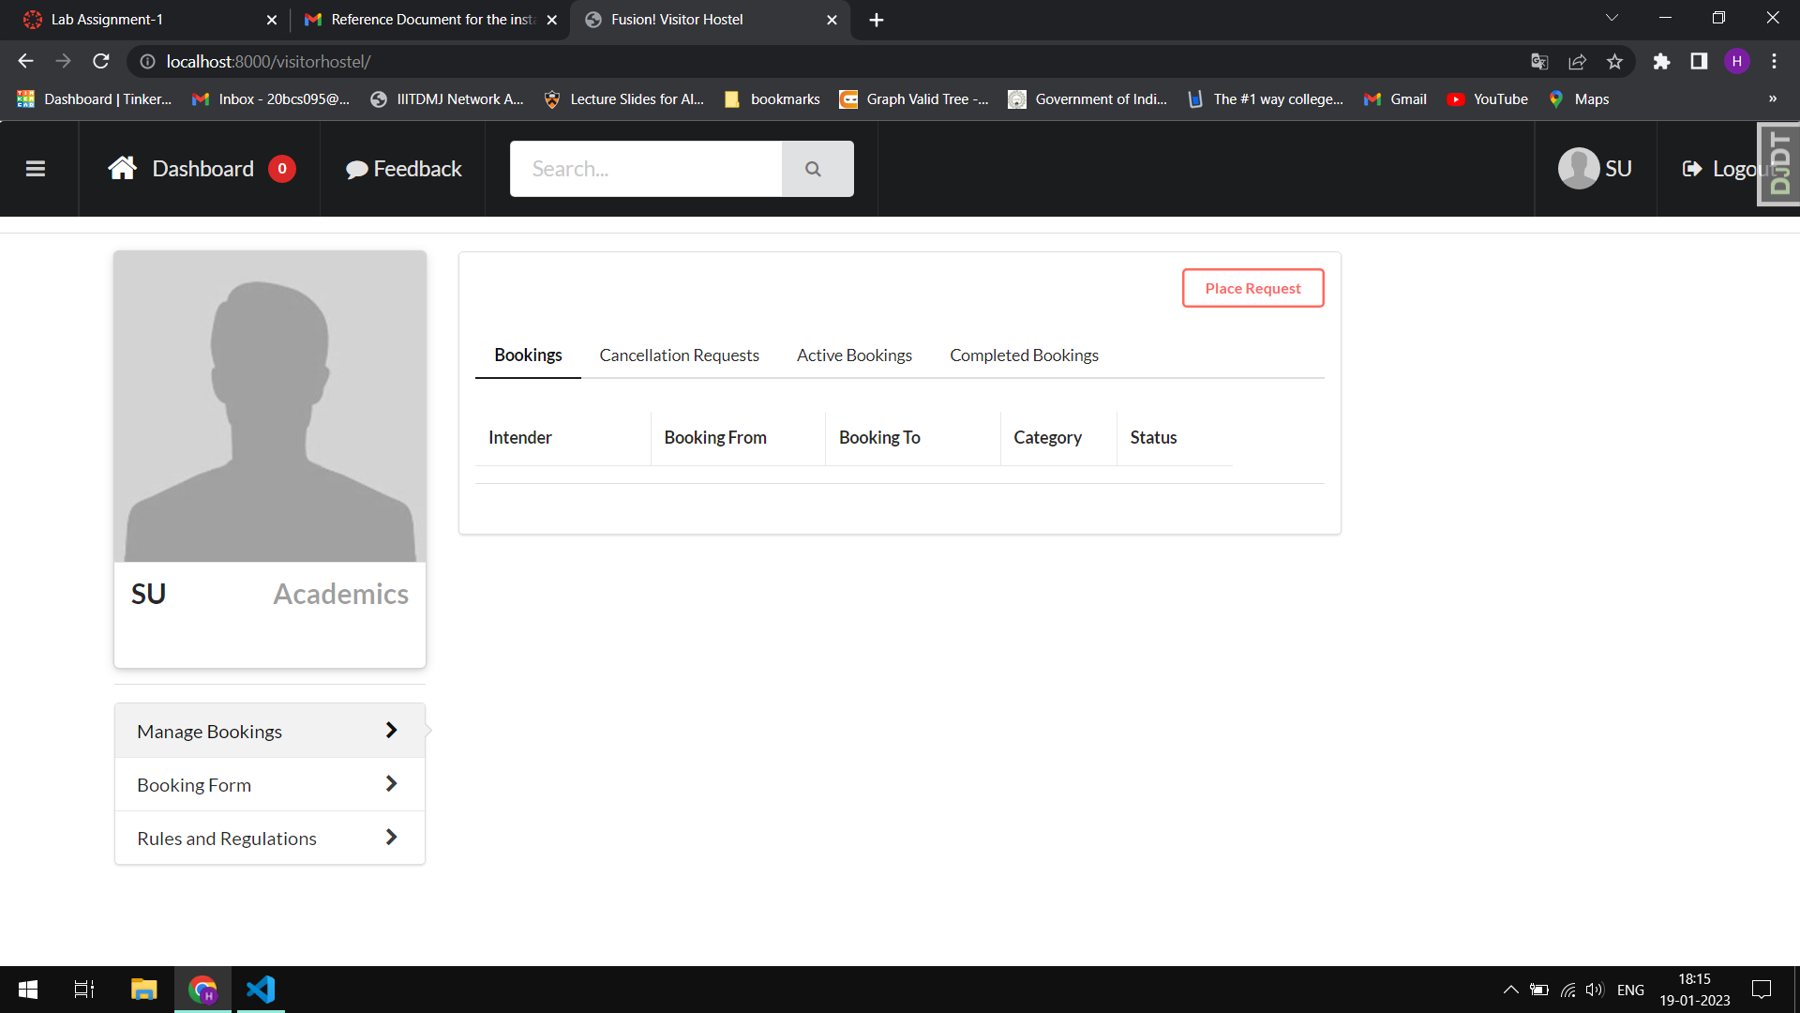This screenshot has height=1013, width=1800.
Task: Switch to Cancellation Requests tab
Action: point(679,355)
